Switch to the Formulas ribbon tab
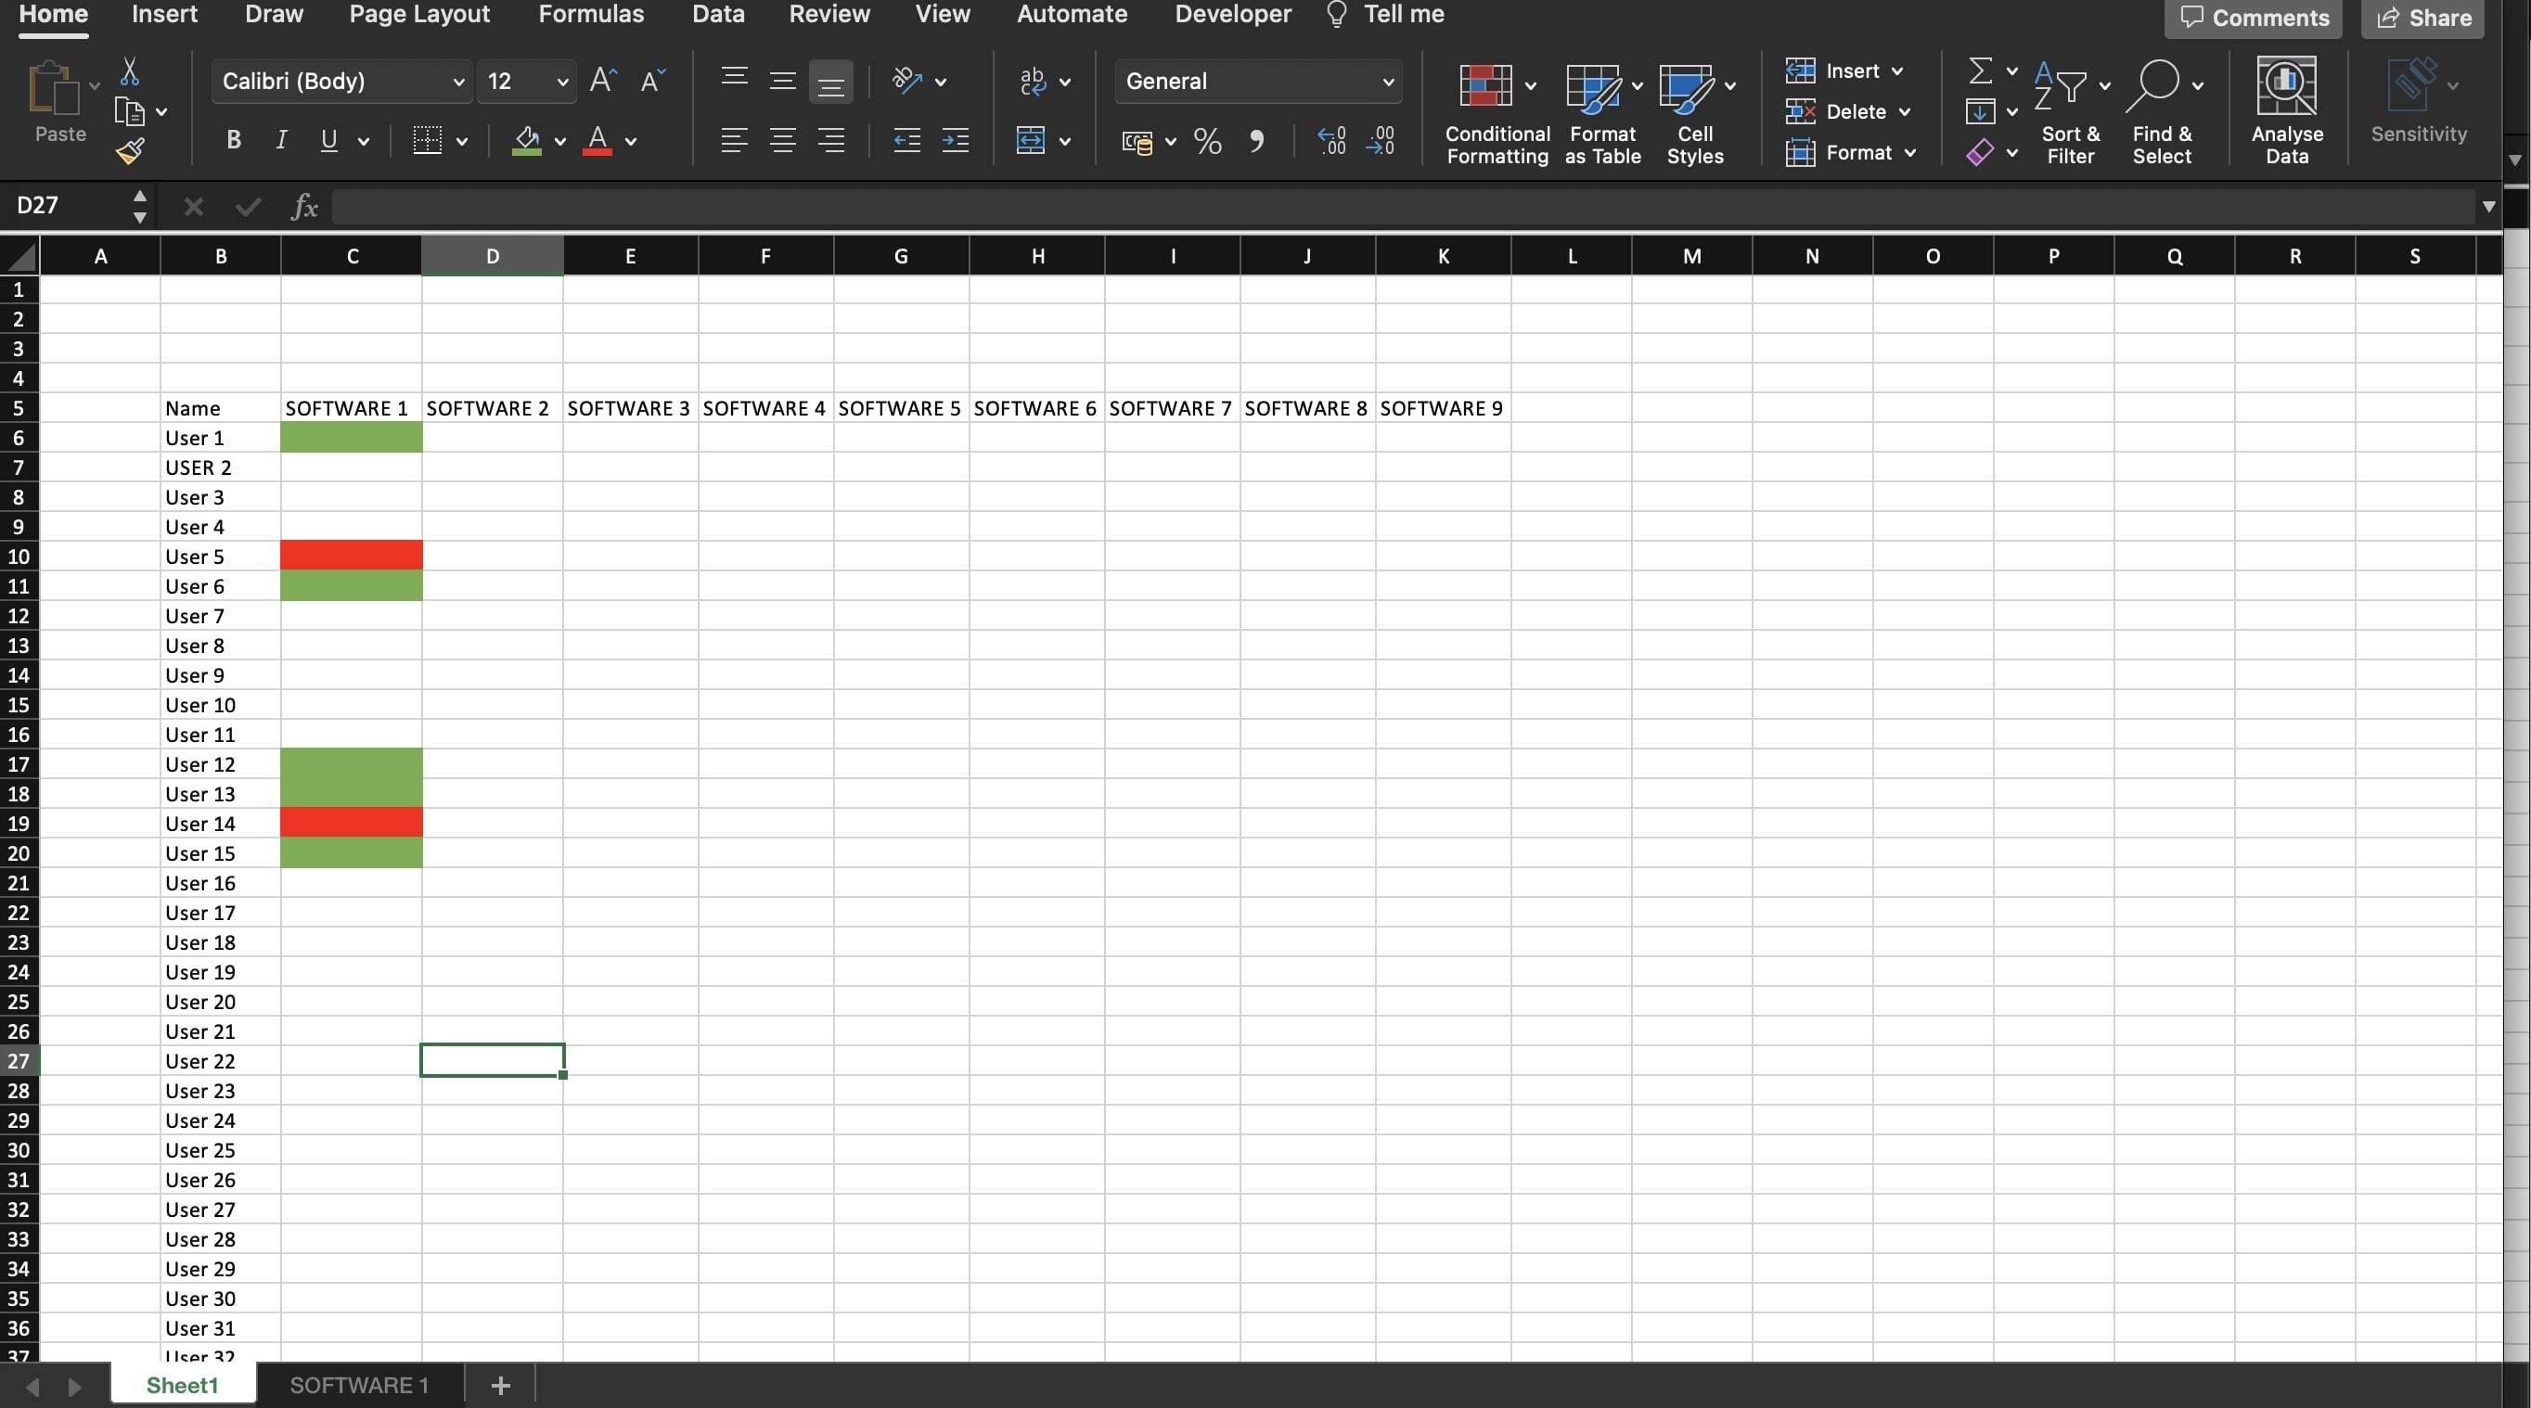Screen dimensions: 2531x1408 pos(590,15)
